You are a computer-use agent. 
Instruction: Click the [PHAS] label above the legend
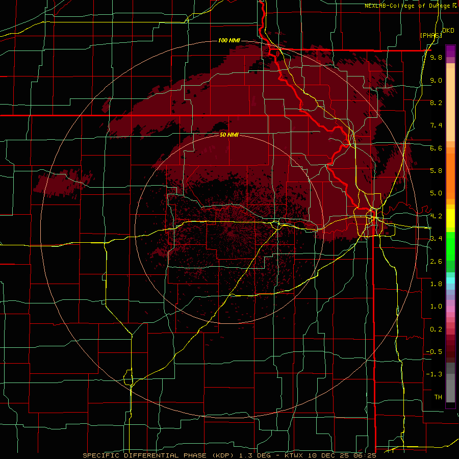pyautogui.click(x=431, y=35)
